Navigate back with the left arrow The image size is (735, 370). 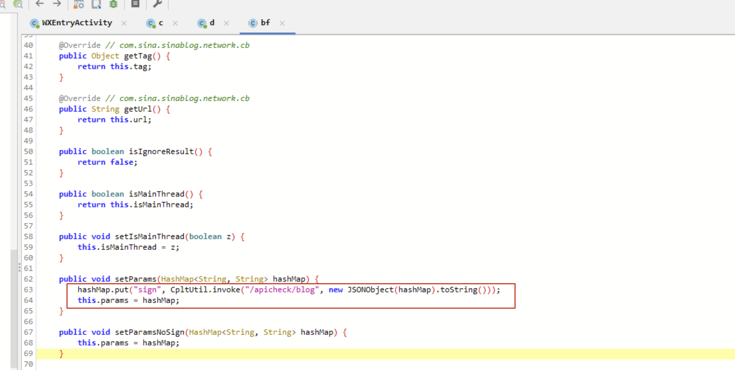point(40,4)
